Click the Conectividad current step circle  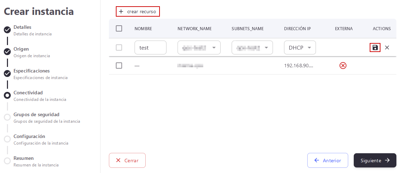tap(7, 95)
